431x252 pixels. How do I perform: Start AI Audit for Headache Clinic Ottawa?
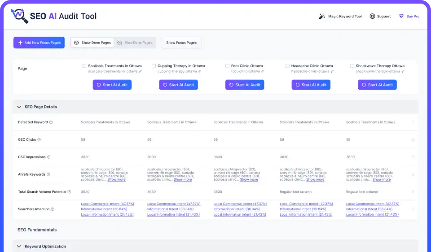tap(311, 85)
